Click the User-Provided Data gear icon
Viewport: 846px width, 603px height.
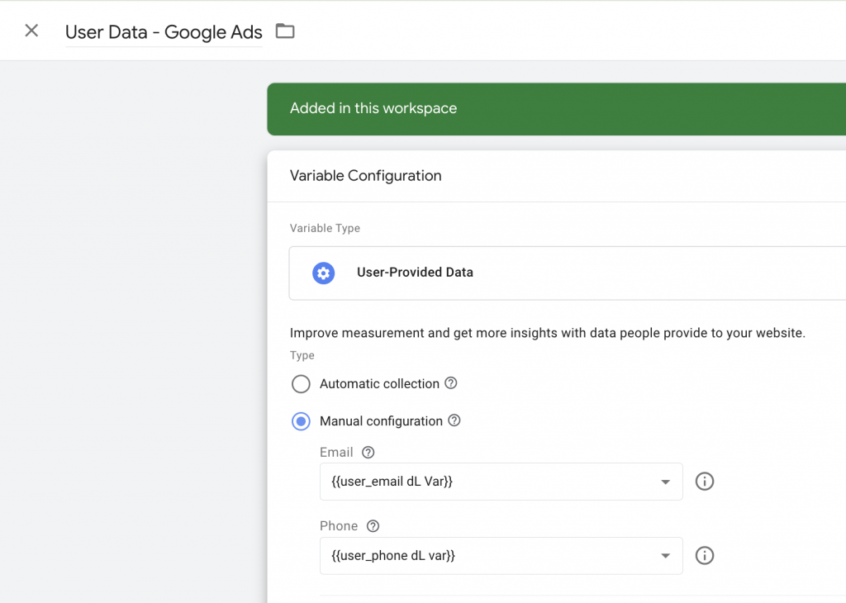(x=323, y=273)
